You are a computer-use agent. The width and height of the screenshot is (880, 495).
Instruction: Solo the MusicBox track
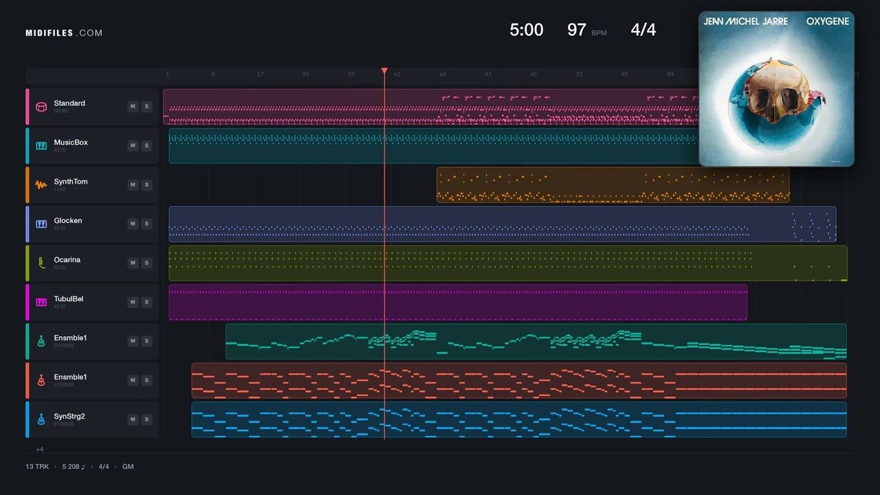tap(146, 146)
